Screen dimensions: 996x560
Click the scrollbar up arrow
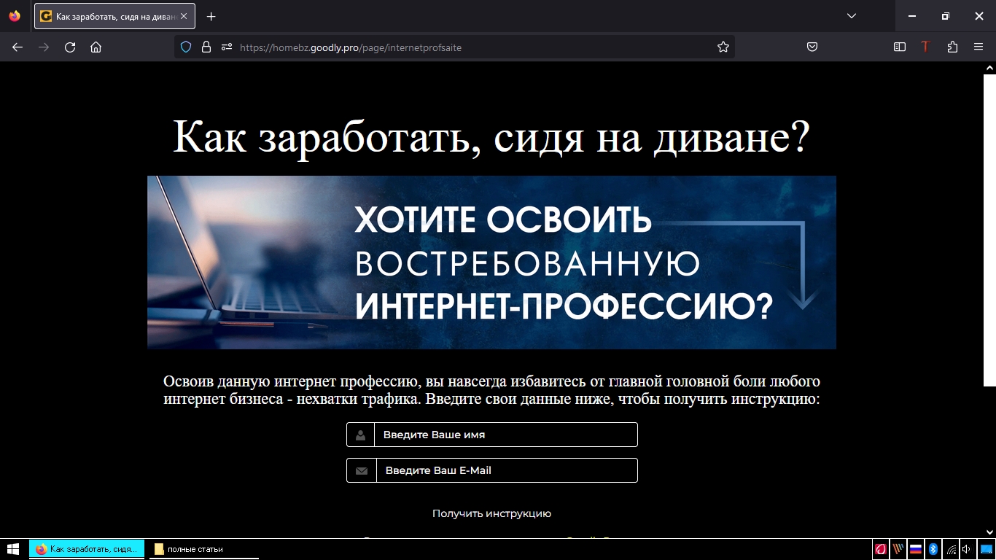[x=989, y=67]
